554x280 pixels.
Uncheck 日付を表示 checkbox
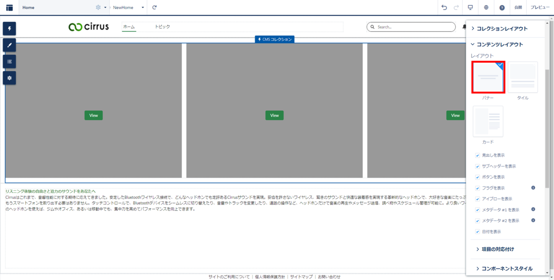coord(477,232)
